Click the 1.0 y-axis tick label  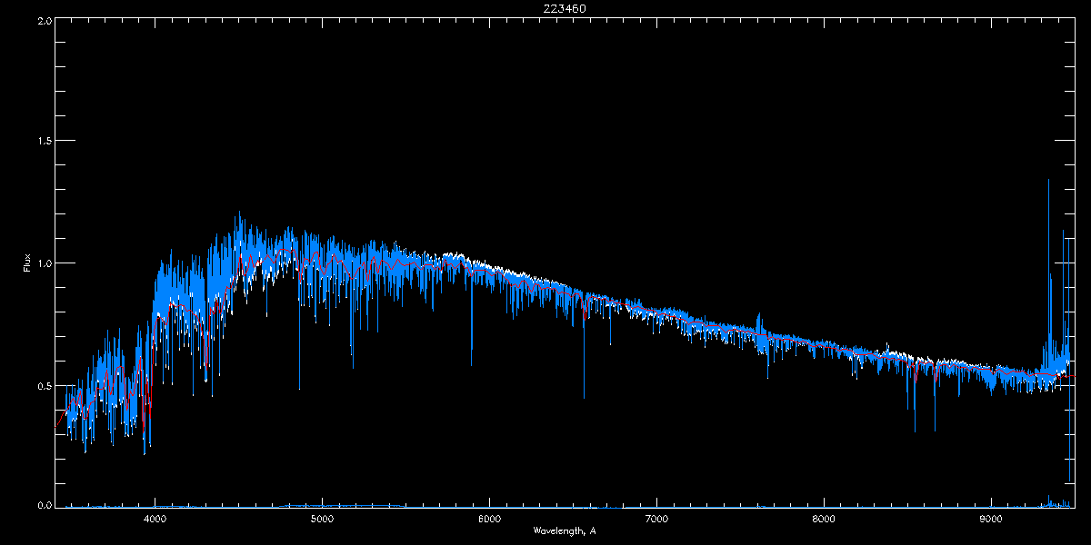[44, 263]
